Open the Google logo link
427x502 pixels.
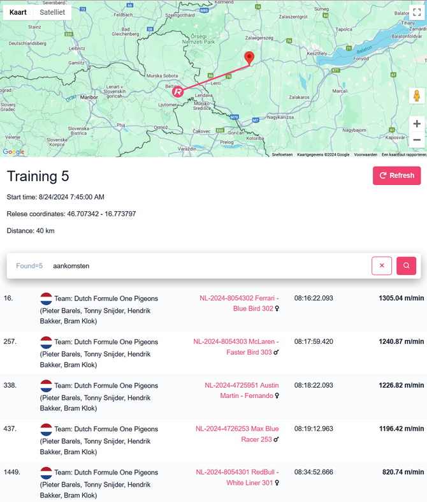tap(13, 152)
